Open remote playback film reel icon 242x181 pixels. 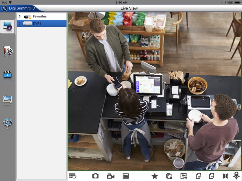click(8, 51)
